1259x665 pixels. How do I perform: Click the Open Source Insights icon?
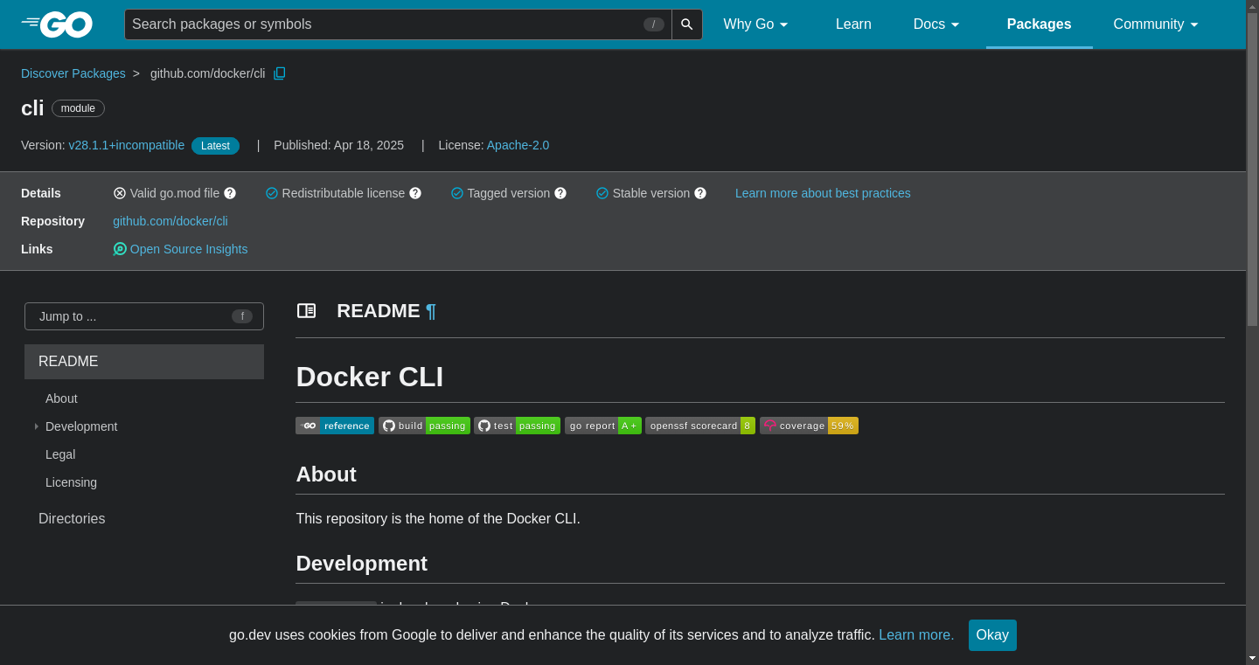click(x=120, y=249)
